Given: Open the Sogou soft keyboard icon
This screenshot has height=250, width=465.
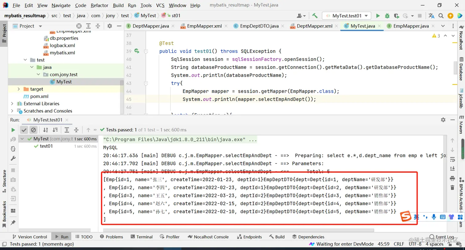Looking at the screenshot, I should point(443,217).
